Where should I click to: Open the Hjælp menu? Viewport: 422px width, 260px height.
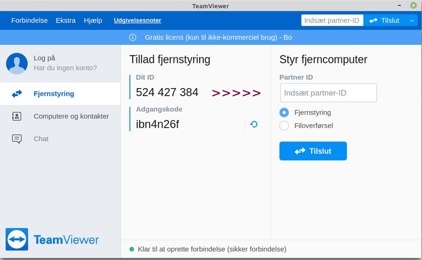(93, 20)
